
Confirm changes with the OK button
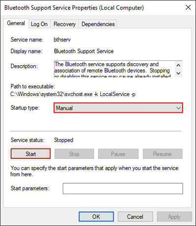[x=96, y=217]
